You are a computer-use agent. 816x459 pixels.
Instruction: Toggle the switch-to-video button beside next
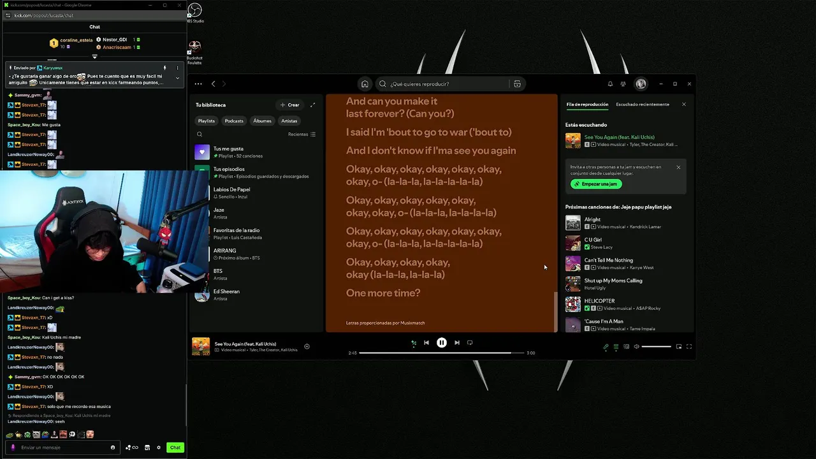pyautogui.click(x=470, y=342)
